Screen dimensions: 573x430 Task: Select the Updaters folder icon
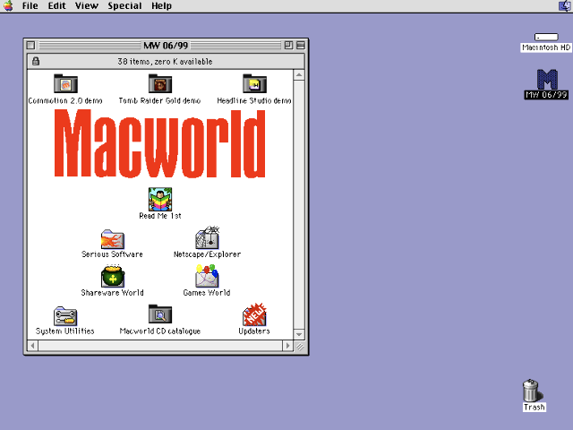click(254, 314)
